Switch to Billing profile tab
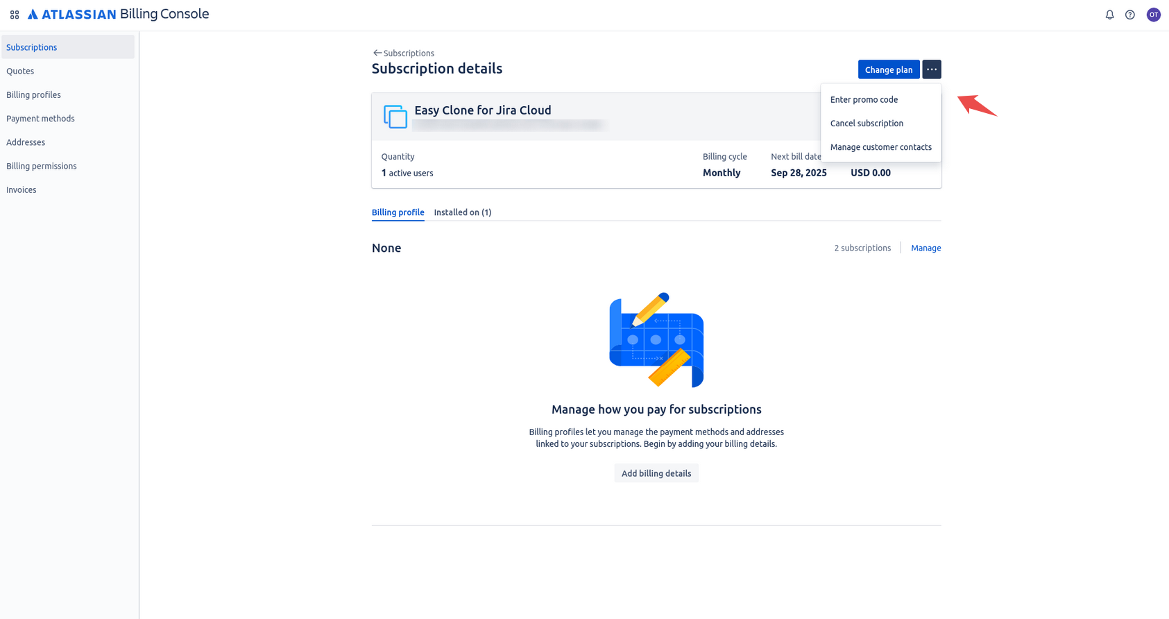This screenshot has width=1169, height=619. (x=398, y=212)
